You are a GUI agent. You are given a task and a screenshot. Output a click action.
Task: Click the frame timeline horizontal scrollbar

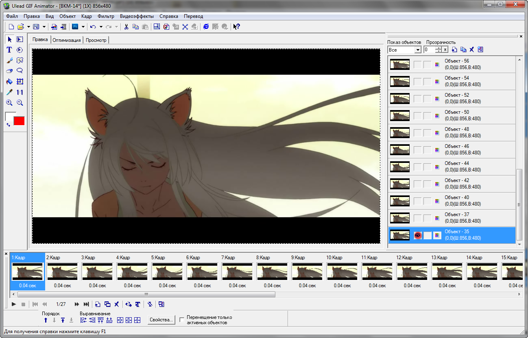coord(147,294)
